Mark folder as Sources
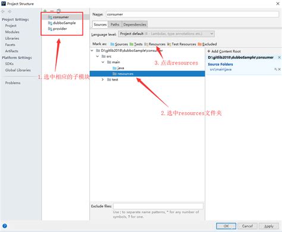This screenshot has width=282, height=232. [119, 44]
